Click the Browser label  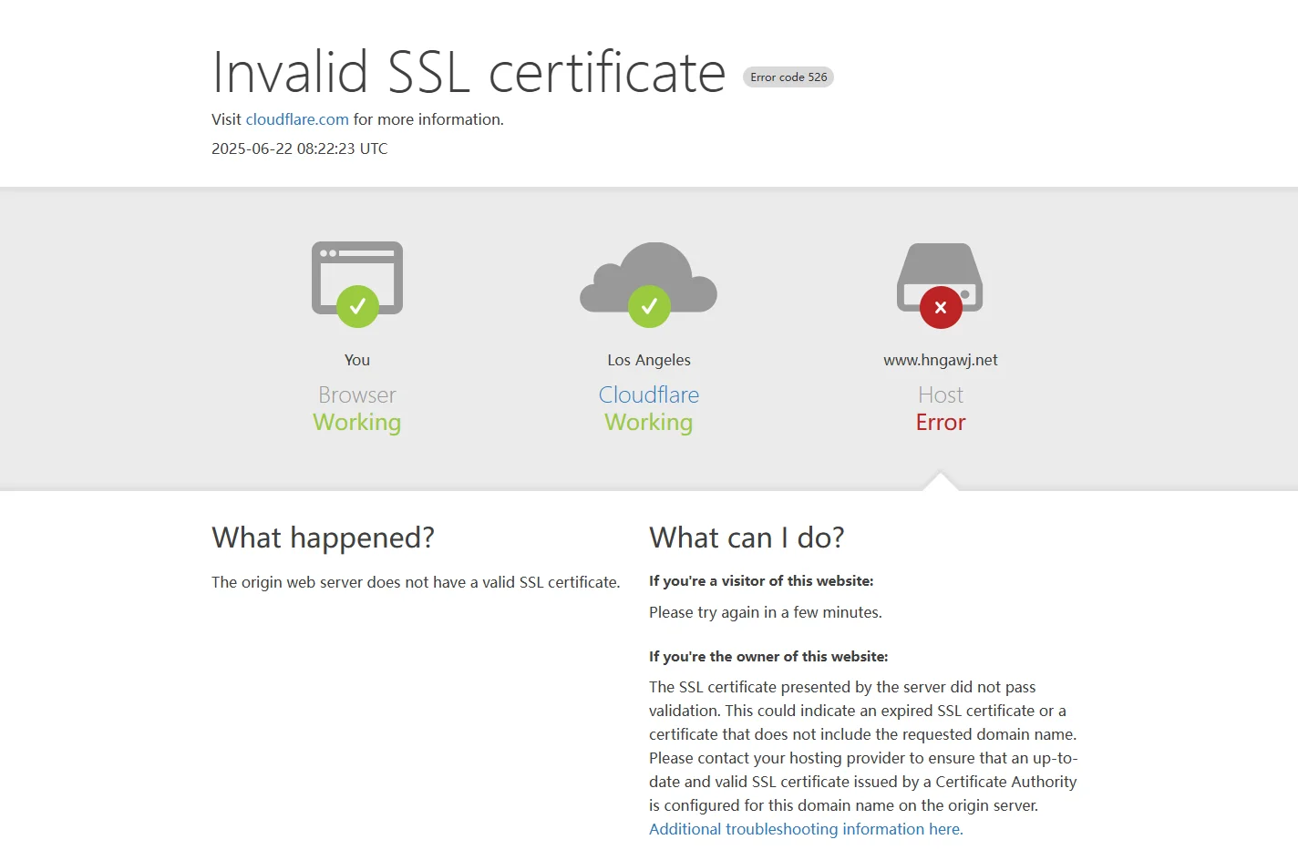(x=357, y=394)
